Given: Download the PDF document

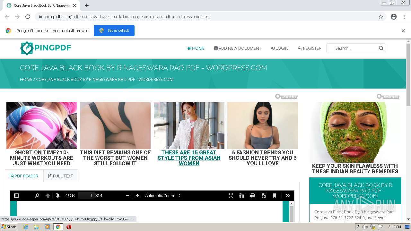Looking at the screenshot, I should [x=264, y=196].
